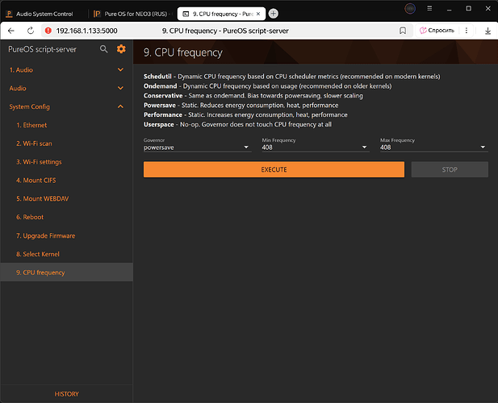
Task: Select the 3. Wi-Fi settings script
Action: coord(39,162)
